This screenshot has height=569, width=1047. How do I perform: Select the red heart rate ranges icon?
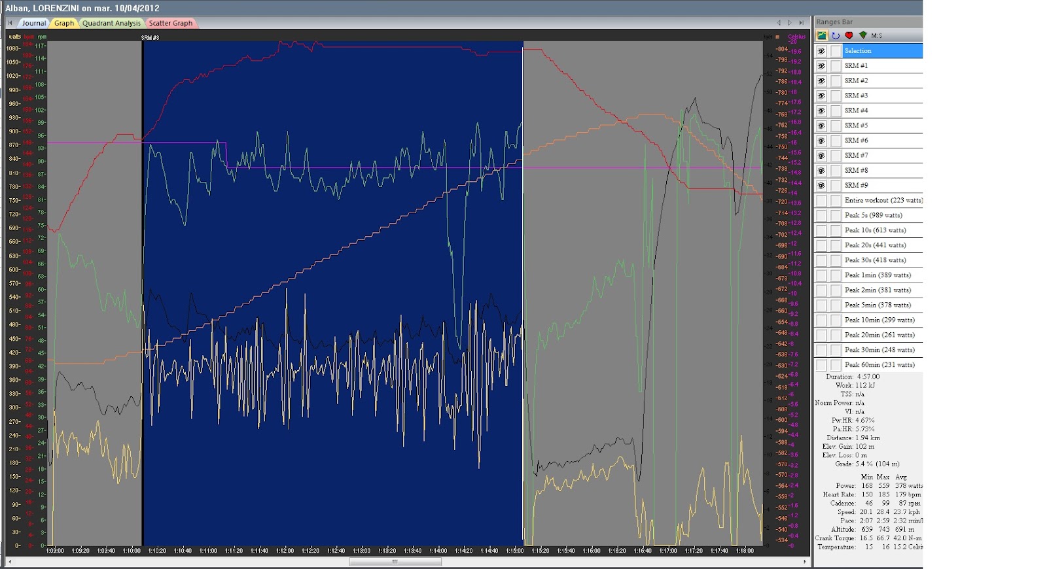849,35
